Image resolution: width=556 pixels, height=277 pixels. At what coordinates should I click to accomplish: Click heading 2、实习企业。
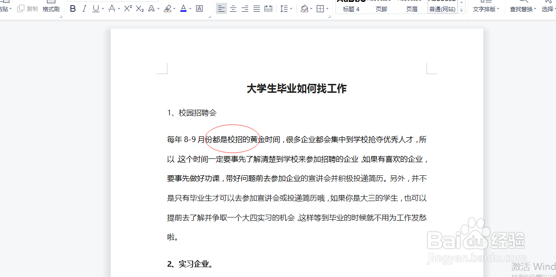pyautogui.click(x=190, y=264)
